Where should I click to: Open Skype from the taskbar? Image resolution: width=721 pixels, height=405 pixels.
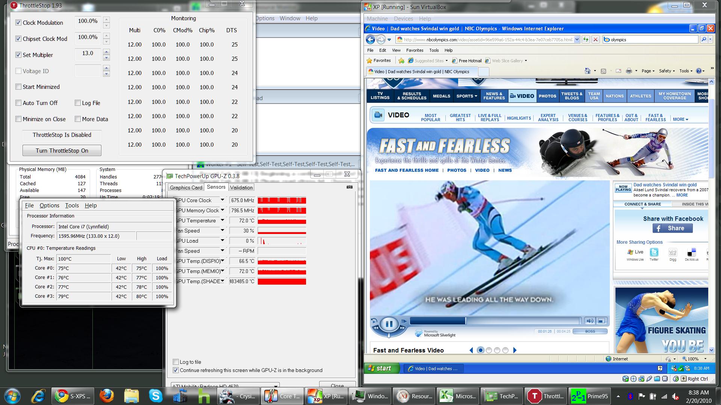coord(155,396)
